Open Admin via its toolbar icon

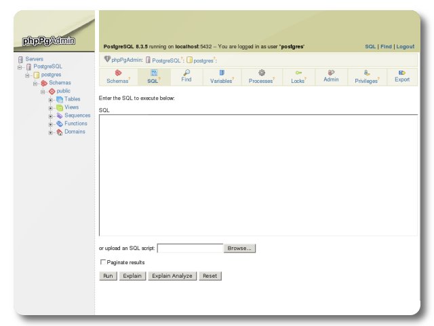(331, 72)
